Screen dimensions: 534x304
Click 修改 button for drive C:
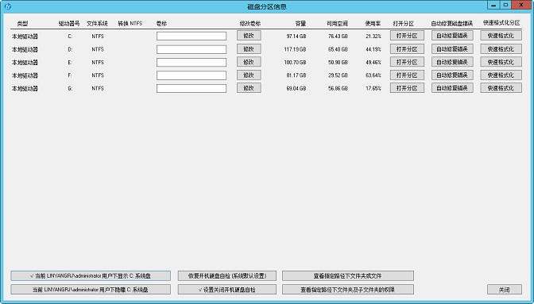click(x=249, y=36)
